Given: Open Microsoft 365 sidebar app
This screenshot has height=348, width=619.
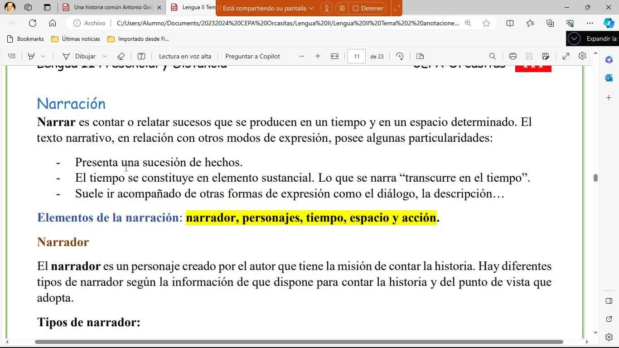Looking at the screenshot, I should [x=609, y=60].
